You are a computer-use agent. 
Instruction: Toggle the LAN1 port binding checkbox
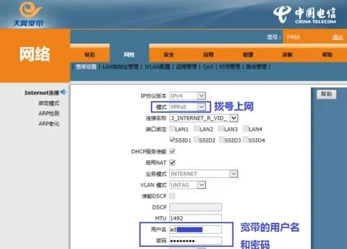tap(172, 128)
